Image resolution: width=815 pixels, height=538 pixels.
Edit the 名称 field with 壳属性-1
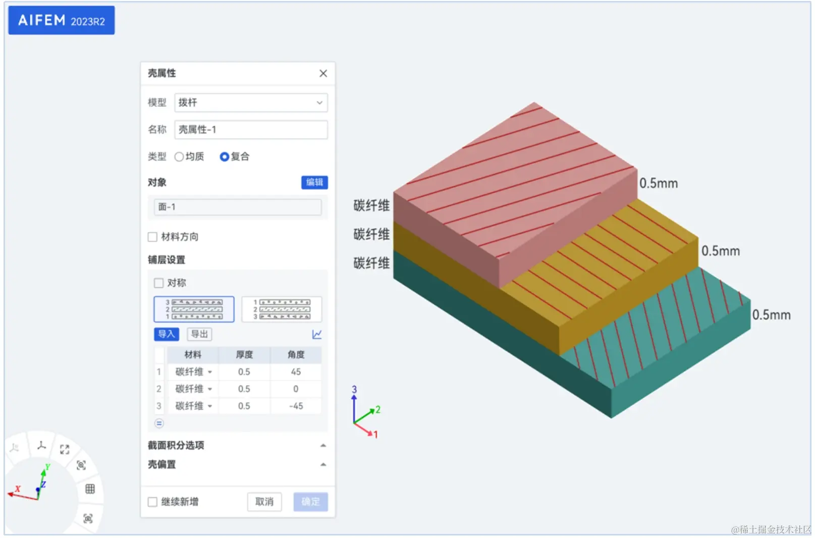251,130
